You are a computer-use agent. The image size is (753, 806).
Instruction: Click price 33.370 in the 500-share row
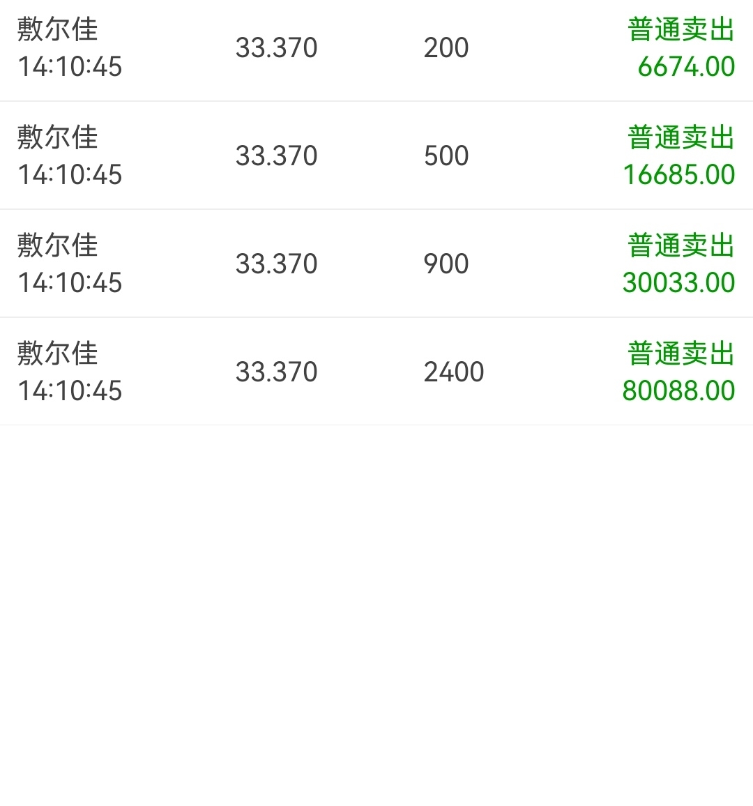(x=277, y=155)
